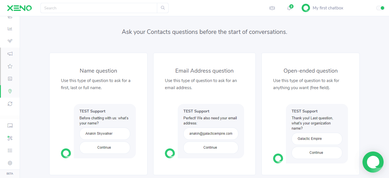Open the magic wand sidebar icon

click(10, 138)
